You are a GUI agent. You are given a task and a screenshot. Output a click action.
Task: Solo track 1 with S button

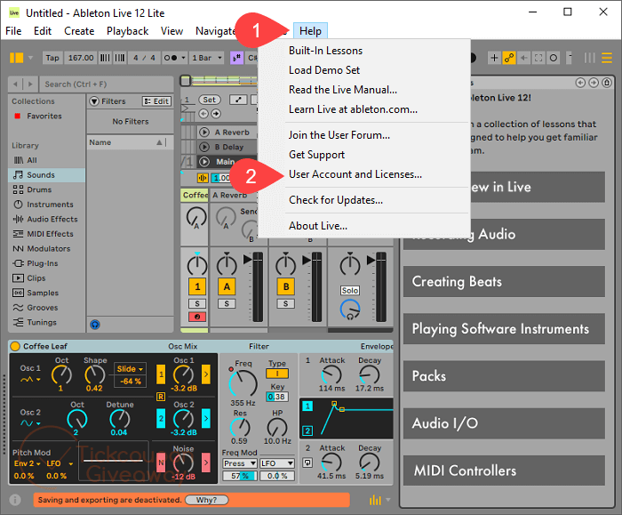point(197,304)
